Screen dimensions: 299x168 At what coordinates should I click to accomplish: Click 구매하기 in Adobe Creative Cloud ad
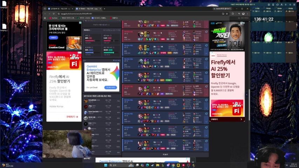(x=53, y=38)
